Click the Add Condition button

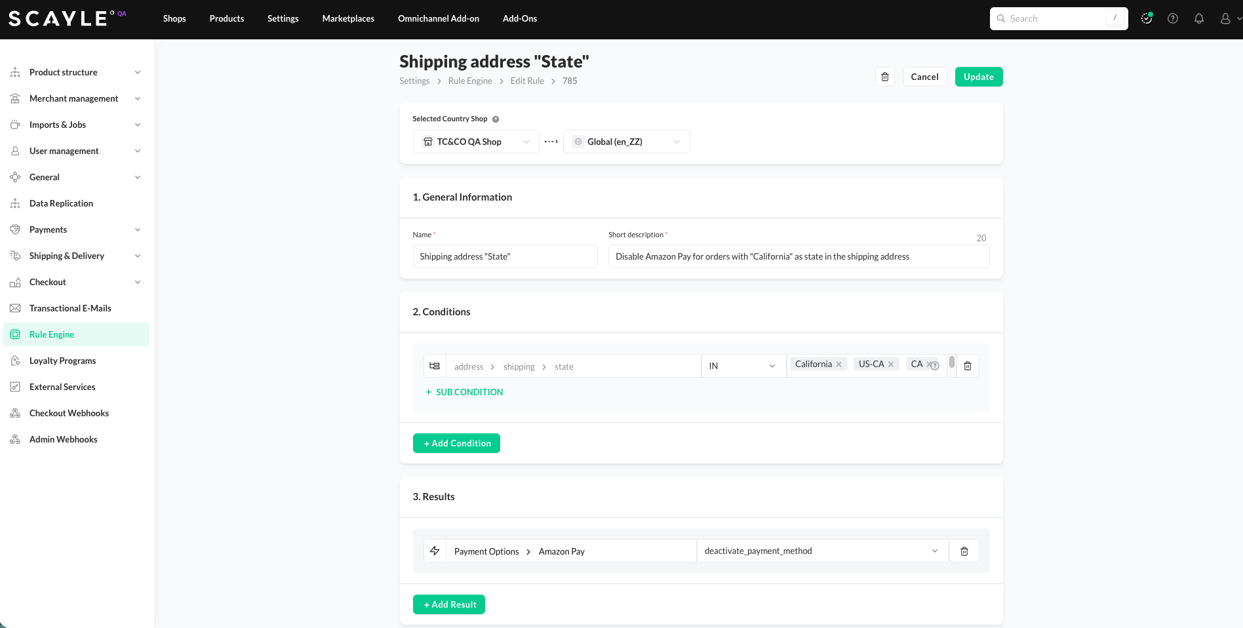coord(456,443)
